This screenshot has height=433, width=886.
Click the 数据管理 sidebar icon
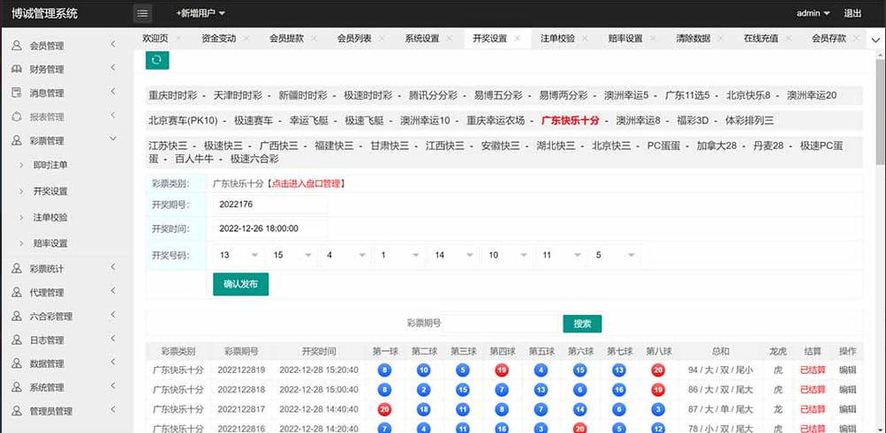coord(17,363)
